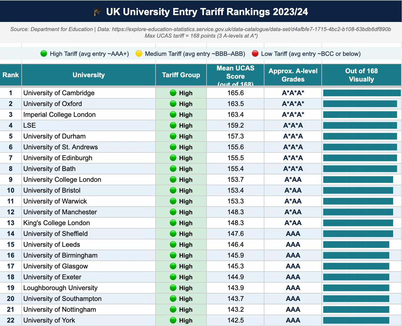Select the green dot in the Bristol row
Viewport: 402px width, 326px height.
[173, 190]
